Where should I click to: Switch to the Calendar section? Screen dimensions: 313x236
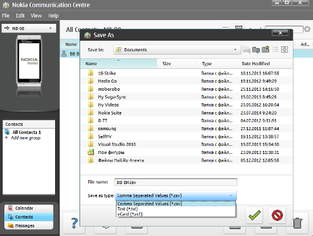(29, 208)
